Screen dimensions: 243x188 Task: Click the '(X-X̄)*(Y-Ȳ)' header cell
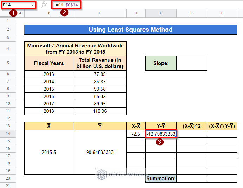click(x=222, y=126)
